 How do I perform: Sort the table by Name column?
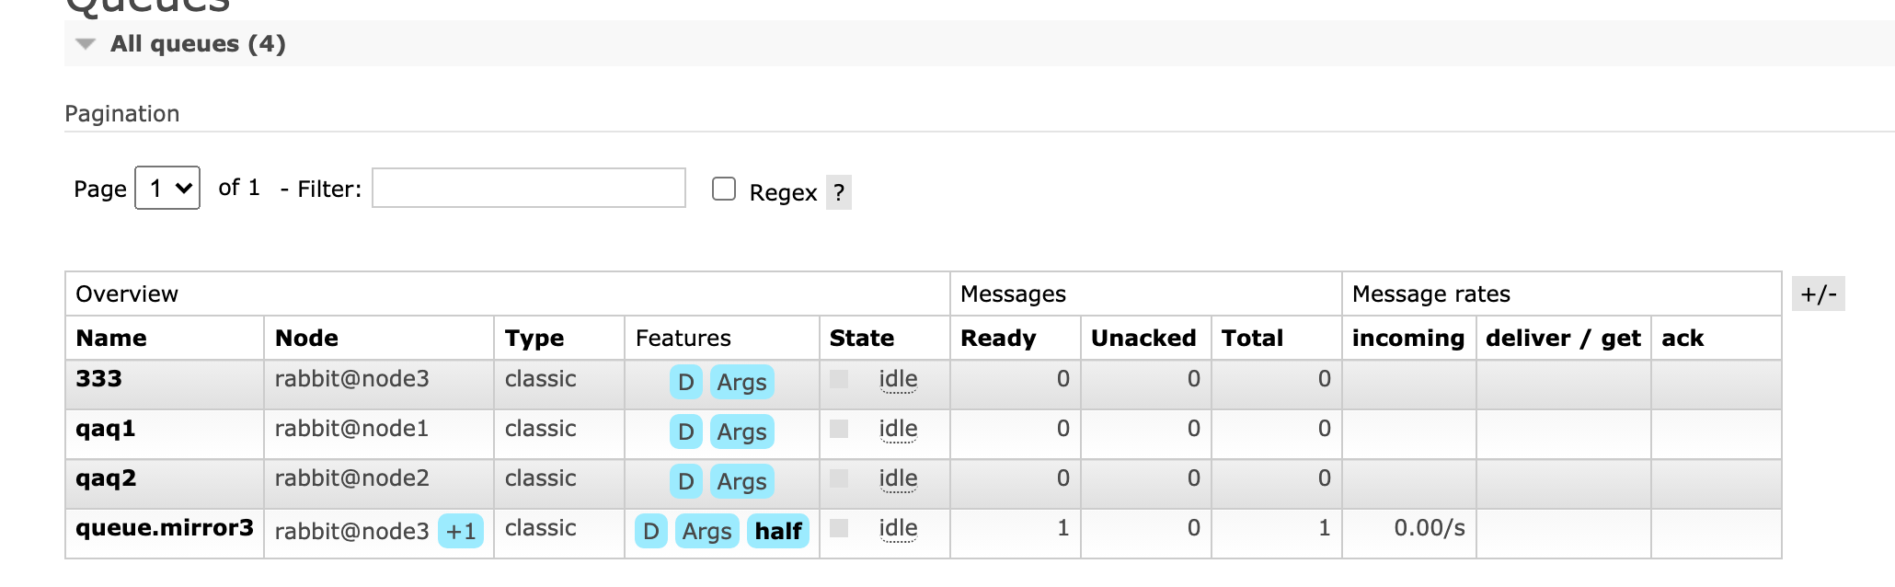pyautogui.click(x=111, y=338)
